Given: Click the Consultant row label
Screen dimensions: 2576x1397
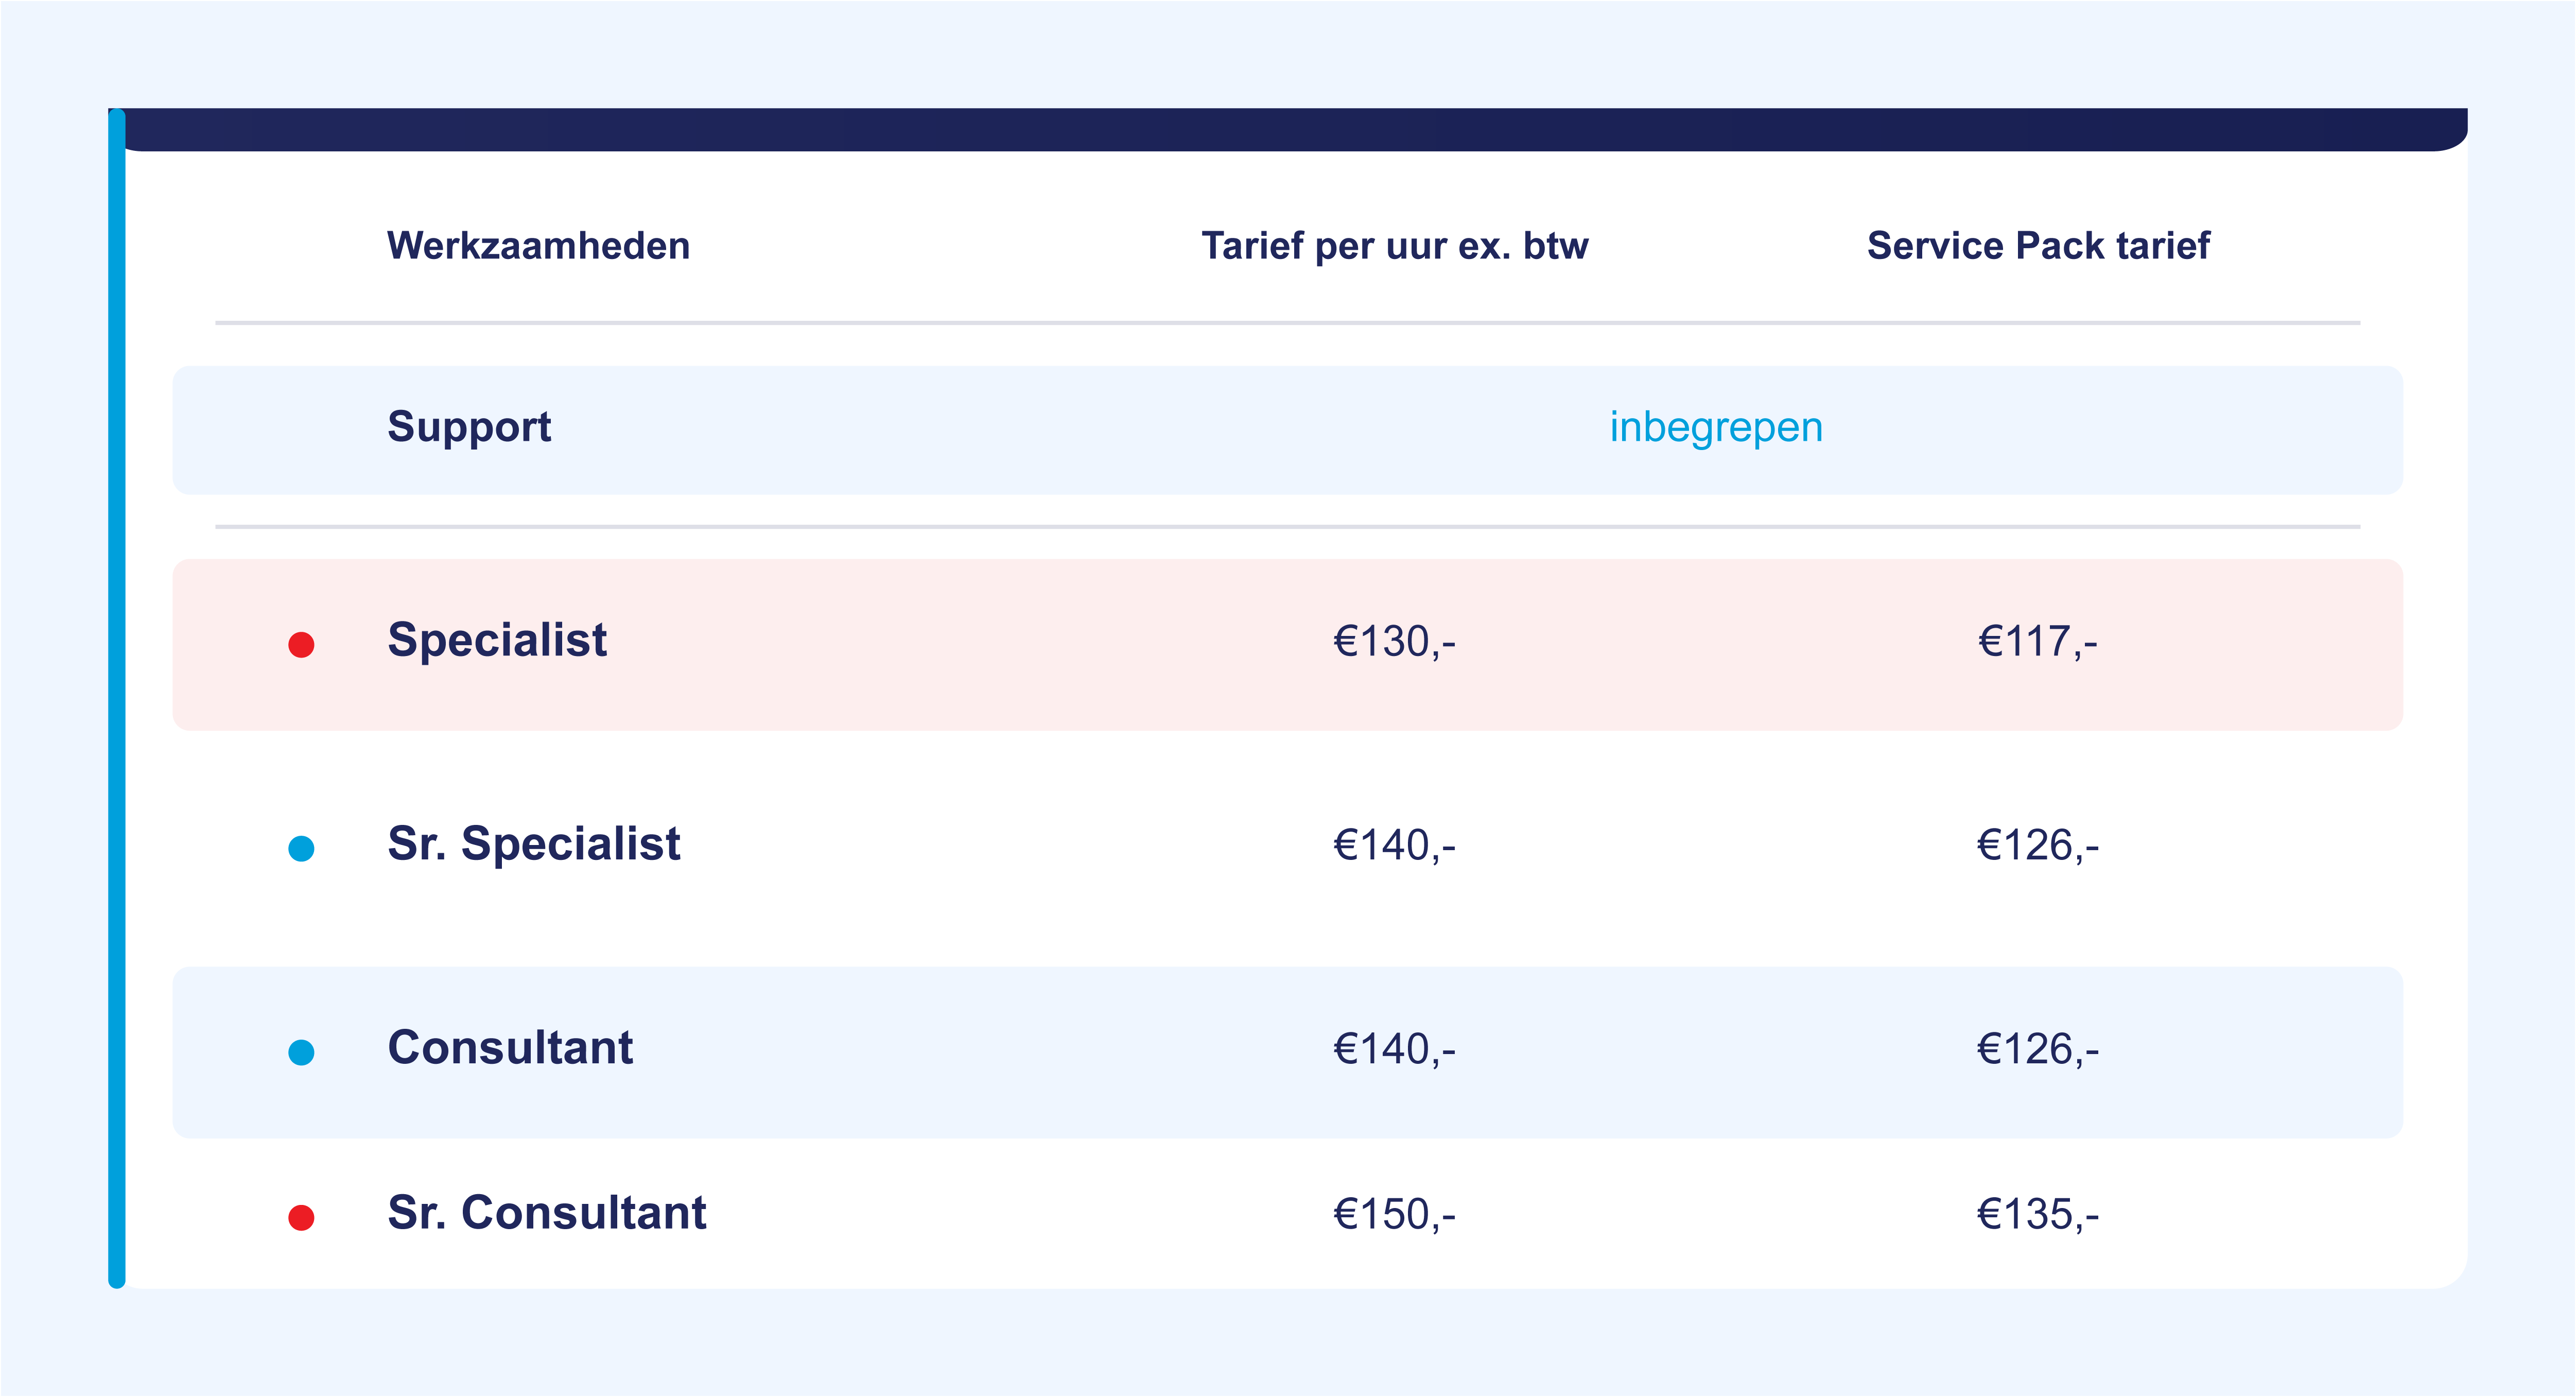Looking at the screenshot, I should pos(510,1049).
